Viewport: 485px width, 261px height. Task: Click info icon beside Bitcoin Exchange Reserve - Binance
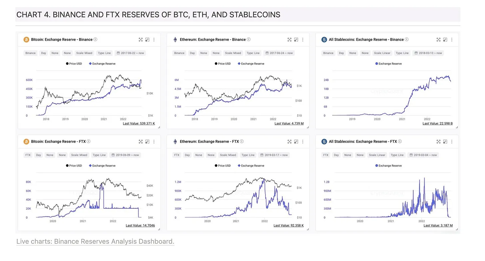96,39
